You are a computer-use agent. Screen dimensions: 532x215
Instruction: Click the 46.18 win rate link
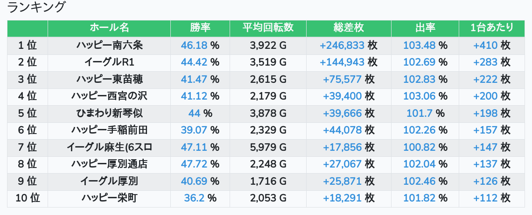(194, 46)
